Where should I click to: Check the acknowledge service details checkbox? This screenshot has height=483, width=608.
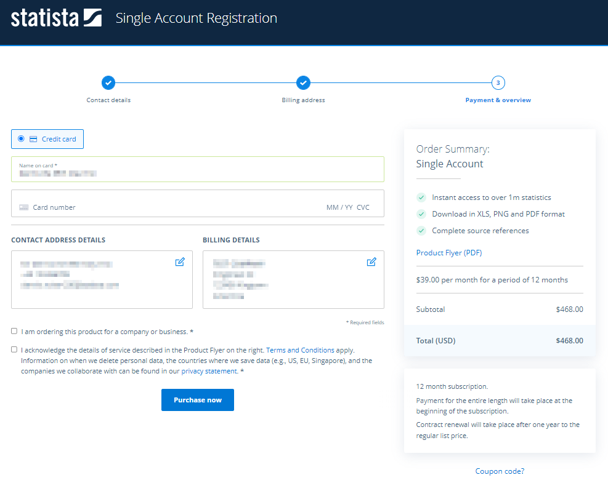(x=14, y=349)
